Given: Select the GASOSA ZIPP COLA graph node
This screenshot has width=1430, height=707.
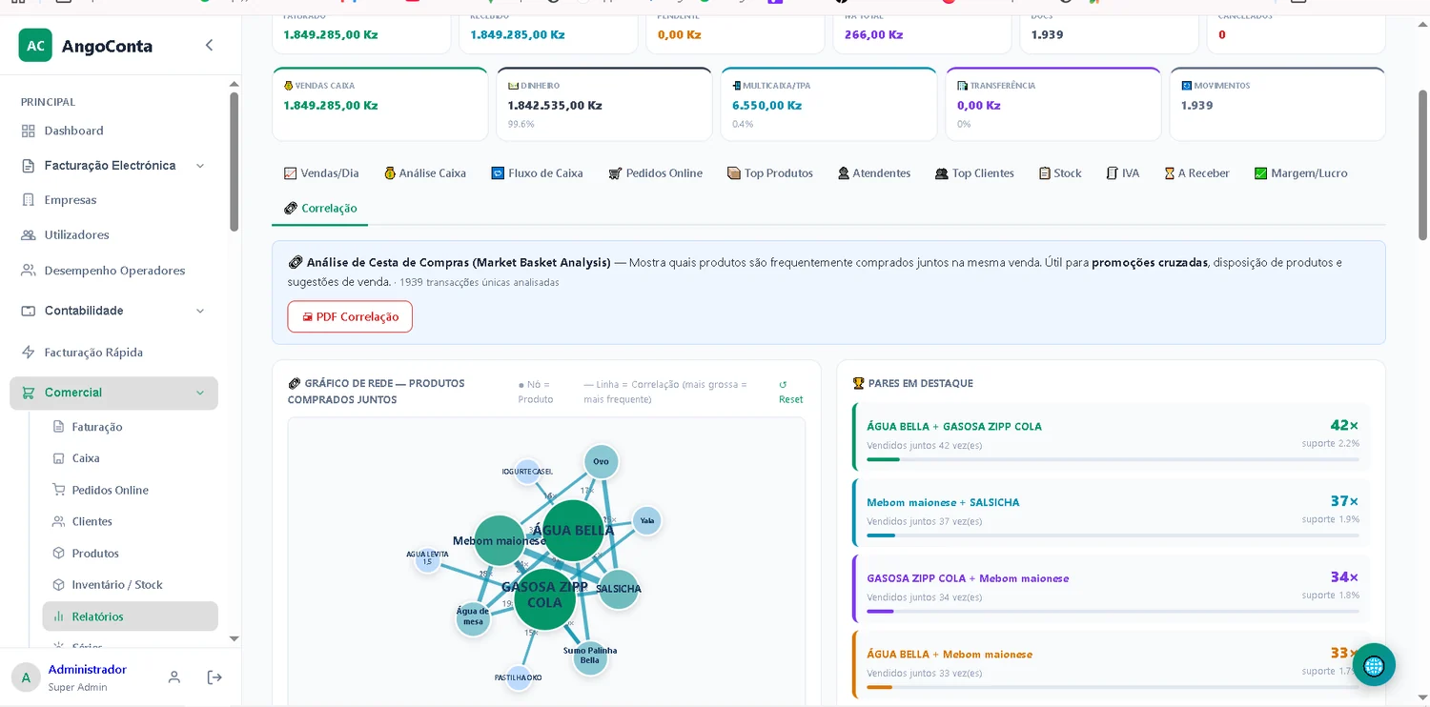Looking at the screenshot, I should coord(544,599).
